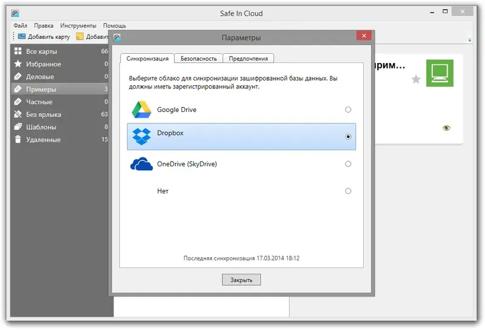
Task: Click the tag icon beside Деловые
Action: coord(18,76)
